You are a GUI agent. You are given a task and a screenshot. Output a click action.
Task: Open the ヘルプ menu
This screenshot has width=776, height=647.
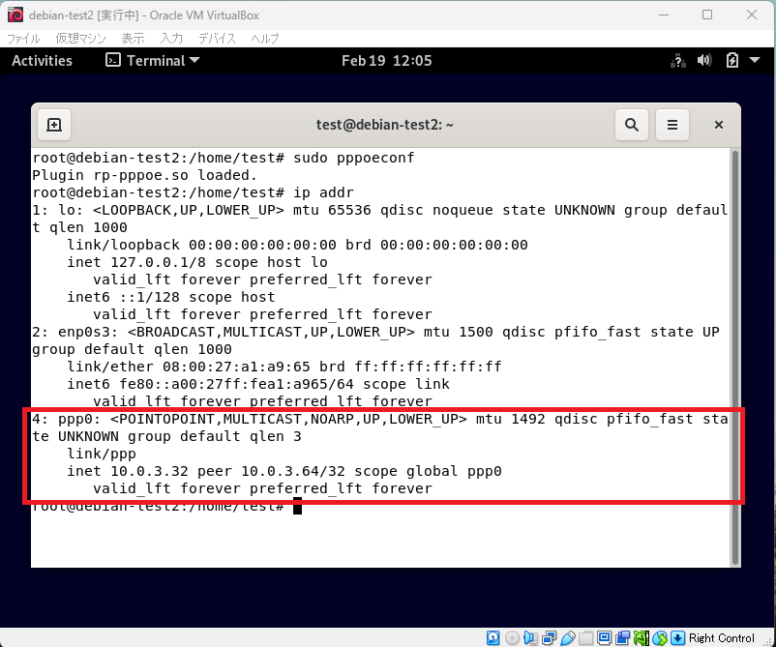click(265, 38)
